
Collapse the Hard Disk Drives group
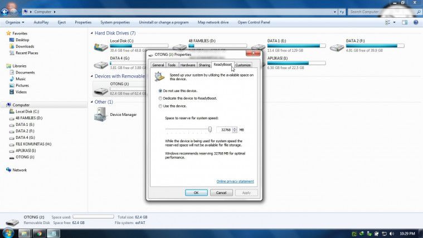(x=92, y=33)
